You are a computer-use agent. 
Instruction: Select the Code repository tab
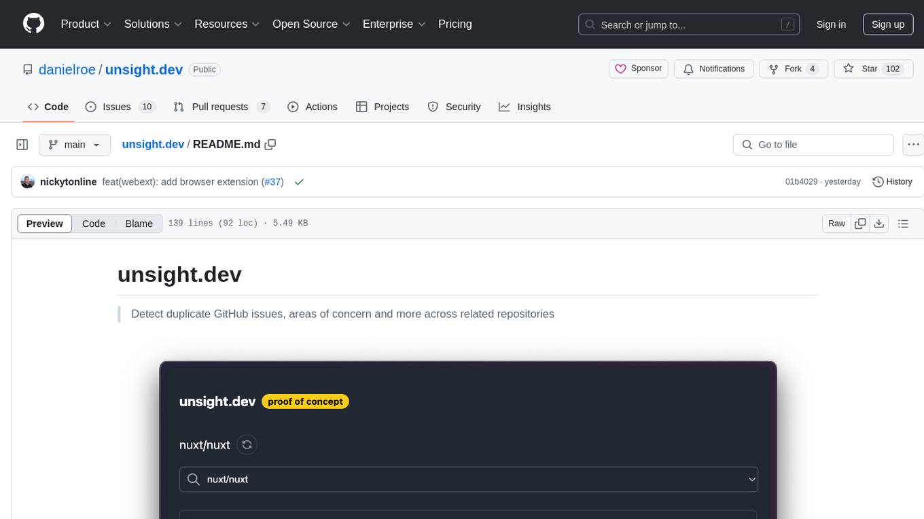[x=48, y=107]
